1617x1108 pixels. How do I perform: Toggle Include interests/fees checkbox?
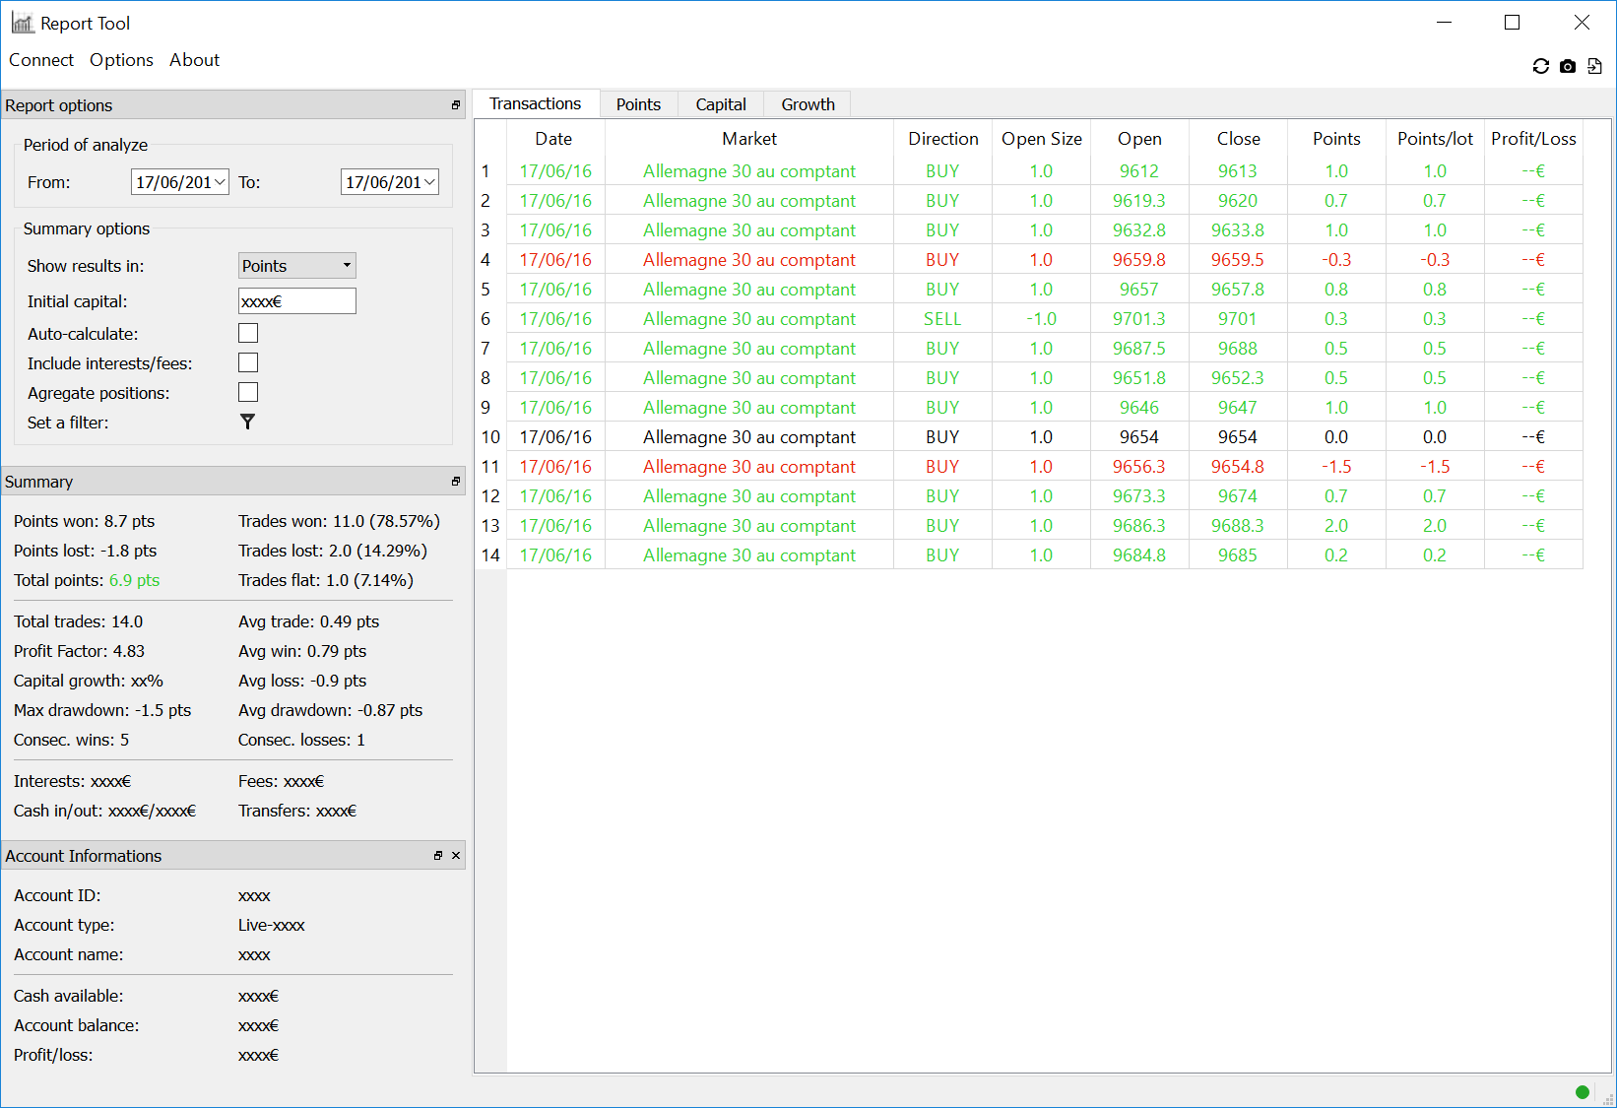(248, 363)
